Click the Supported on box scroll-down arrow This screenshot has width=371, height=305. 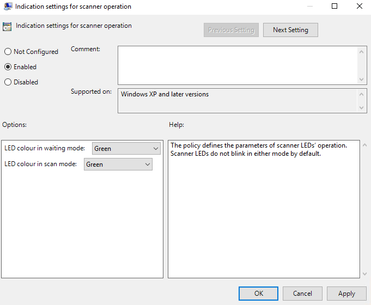[362, 108]
